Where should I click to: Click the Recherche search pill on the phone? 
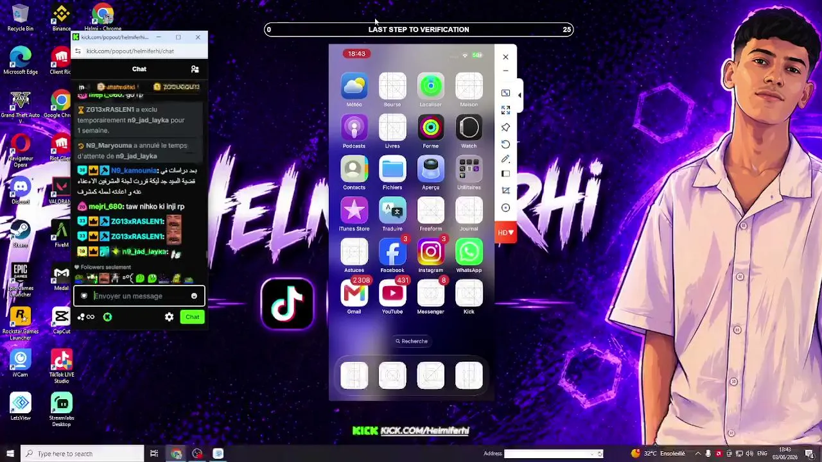(x=412, y=341)
